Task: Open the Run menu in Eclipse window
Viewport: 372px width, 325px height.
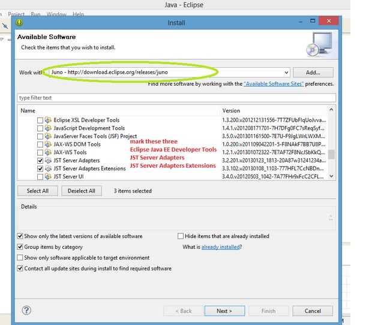Action: [35, 14]
